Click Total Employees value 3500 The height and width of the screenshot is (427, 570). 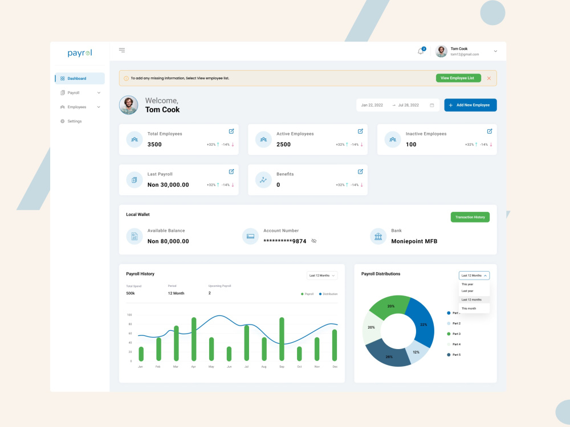pyautogui.click(x=154, y=145)
